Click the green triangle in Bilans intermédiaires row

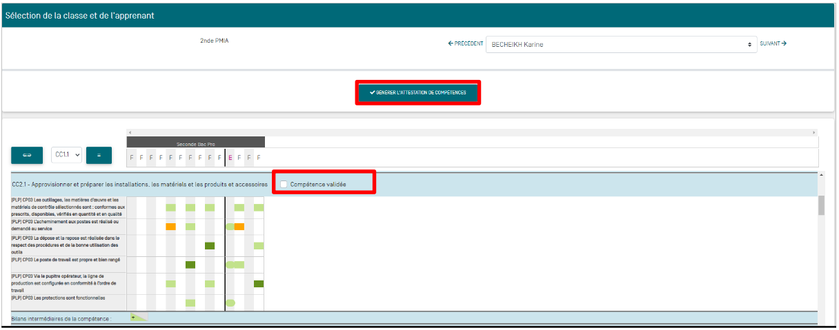pyautogui.click(x=138, y=318)
